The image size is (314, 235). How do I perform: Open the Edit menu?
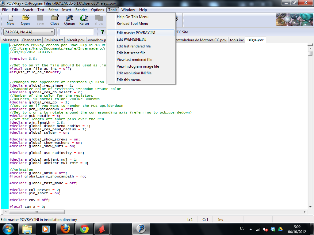click(15, 9)
